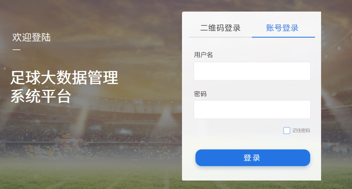Click the 欢迎登陆 welcome text

click(x=31, y=37)
